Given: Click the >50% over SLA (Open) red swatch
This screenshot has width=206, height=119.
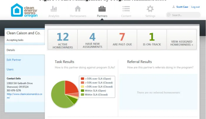Looking at the screenshot, I should point(82,78).
